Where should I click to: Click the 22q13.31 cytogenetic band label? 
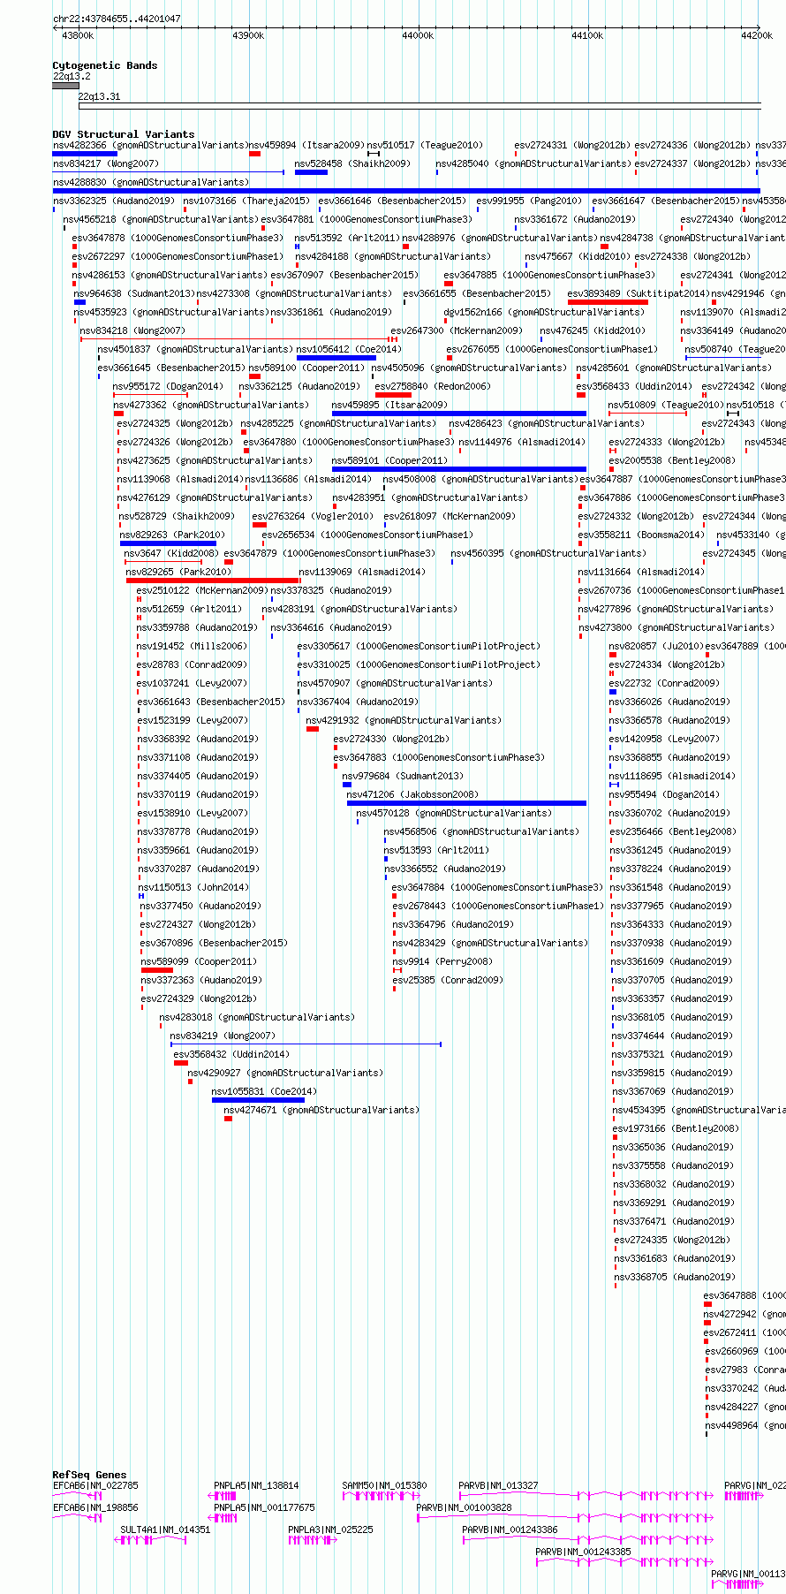(x=99, y=97)
